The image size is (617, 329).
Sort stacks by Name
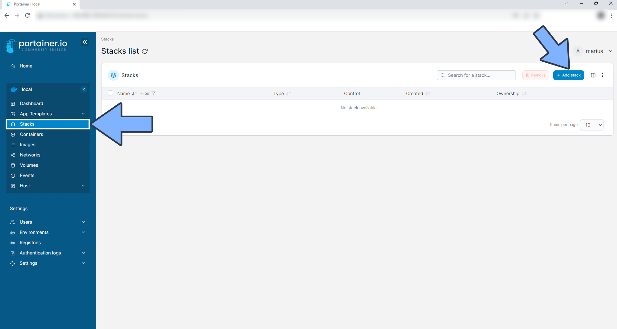click(x=123, y=93)
